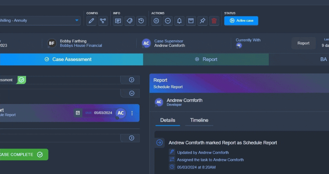
Task: Open the three-dot menu on the Report task
Action: click(x=132, y=113)
